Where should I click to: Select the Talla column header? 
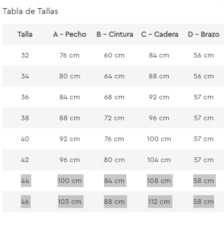(25, 34)
